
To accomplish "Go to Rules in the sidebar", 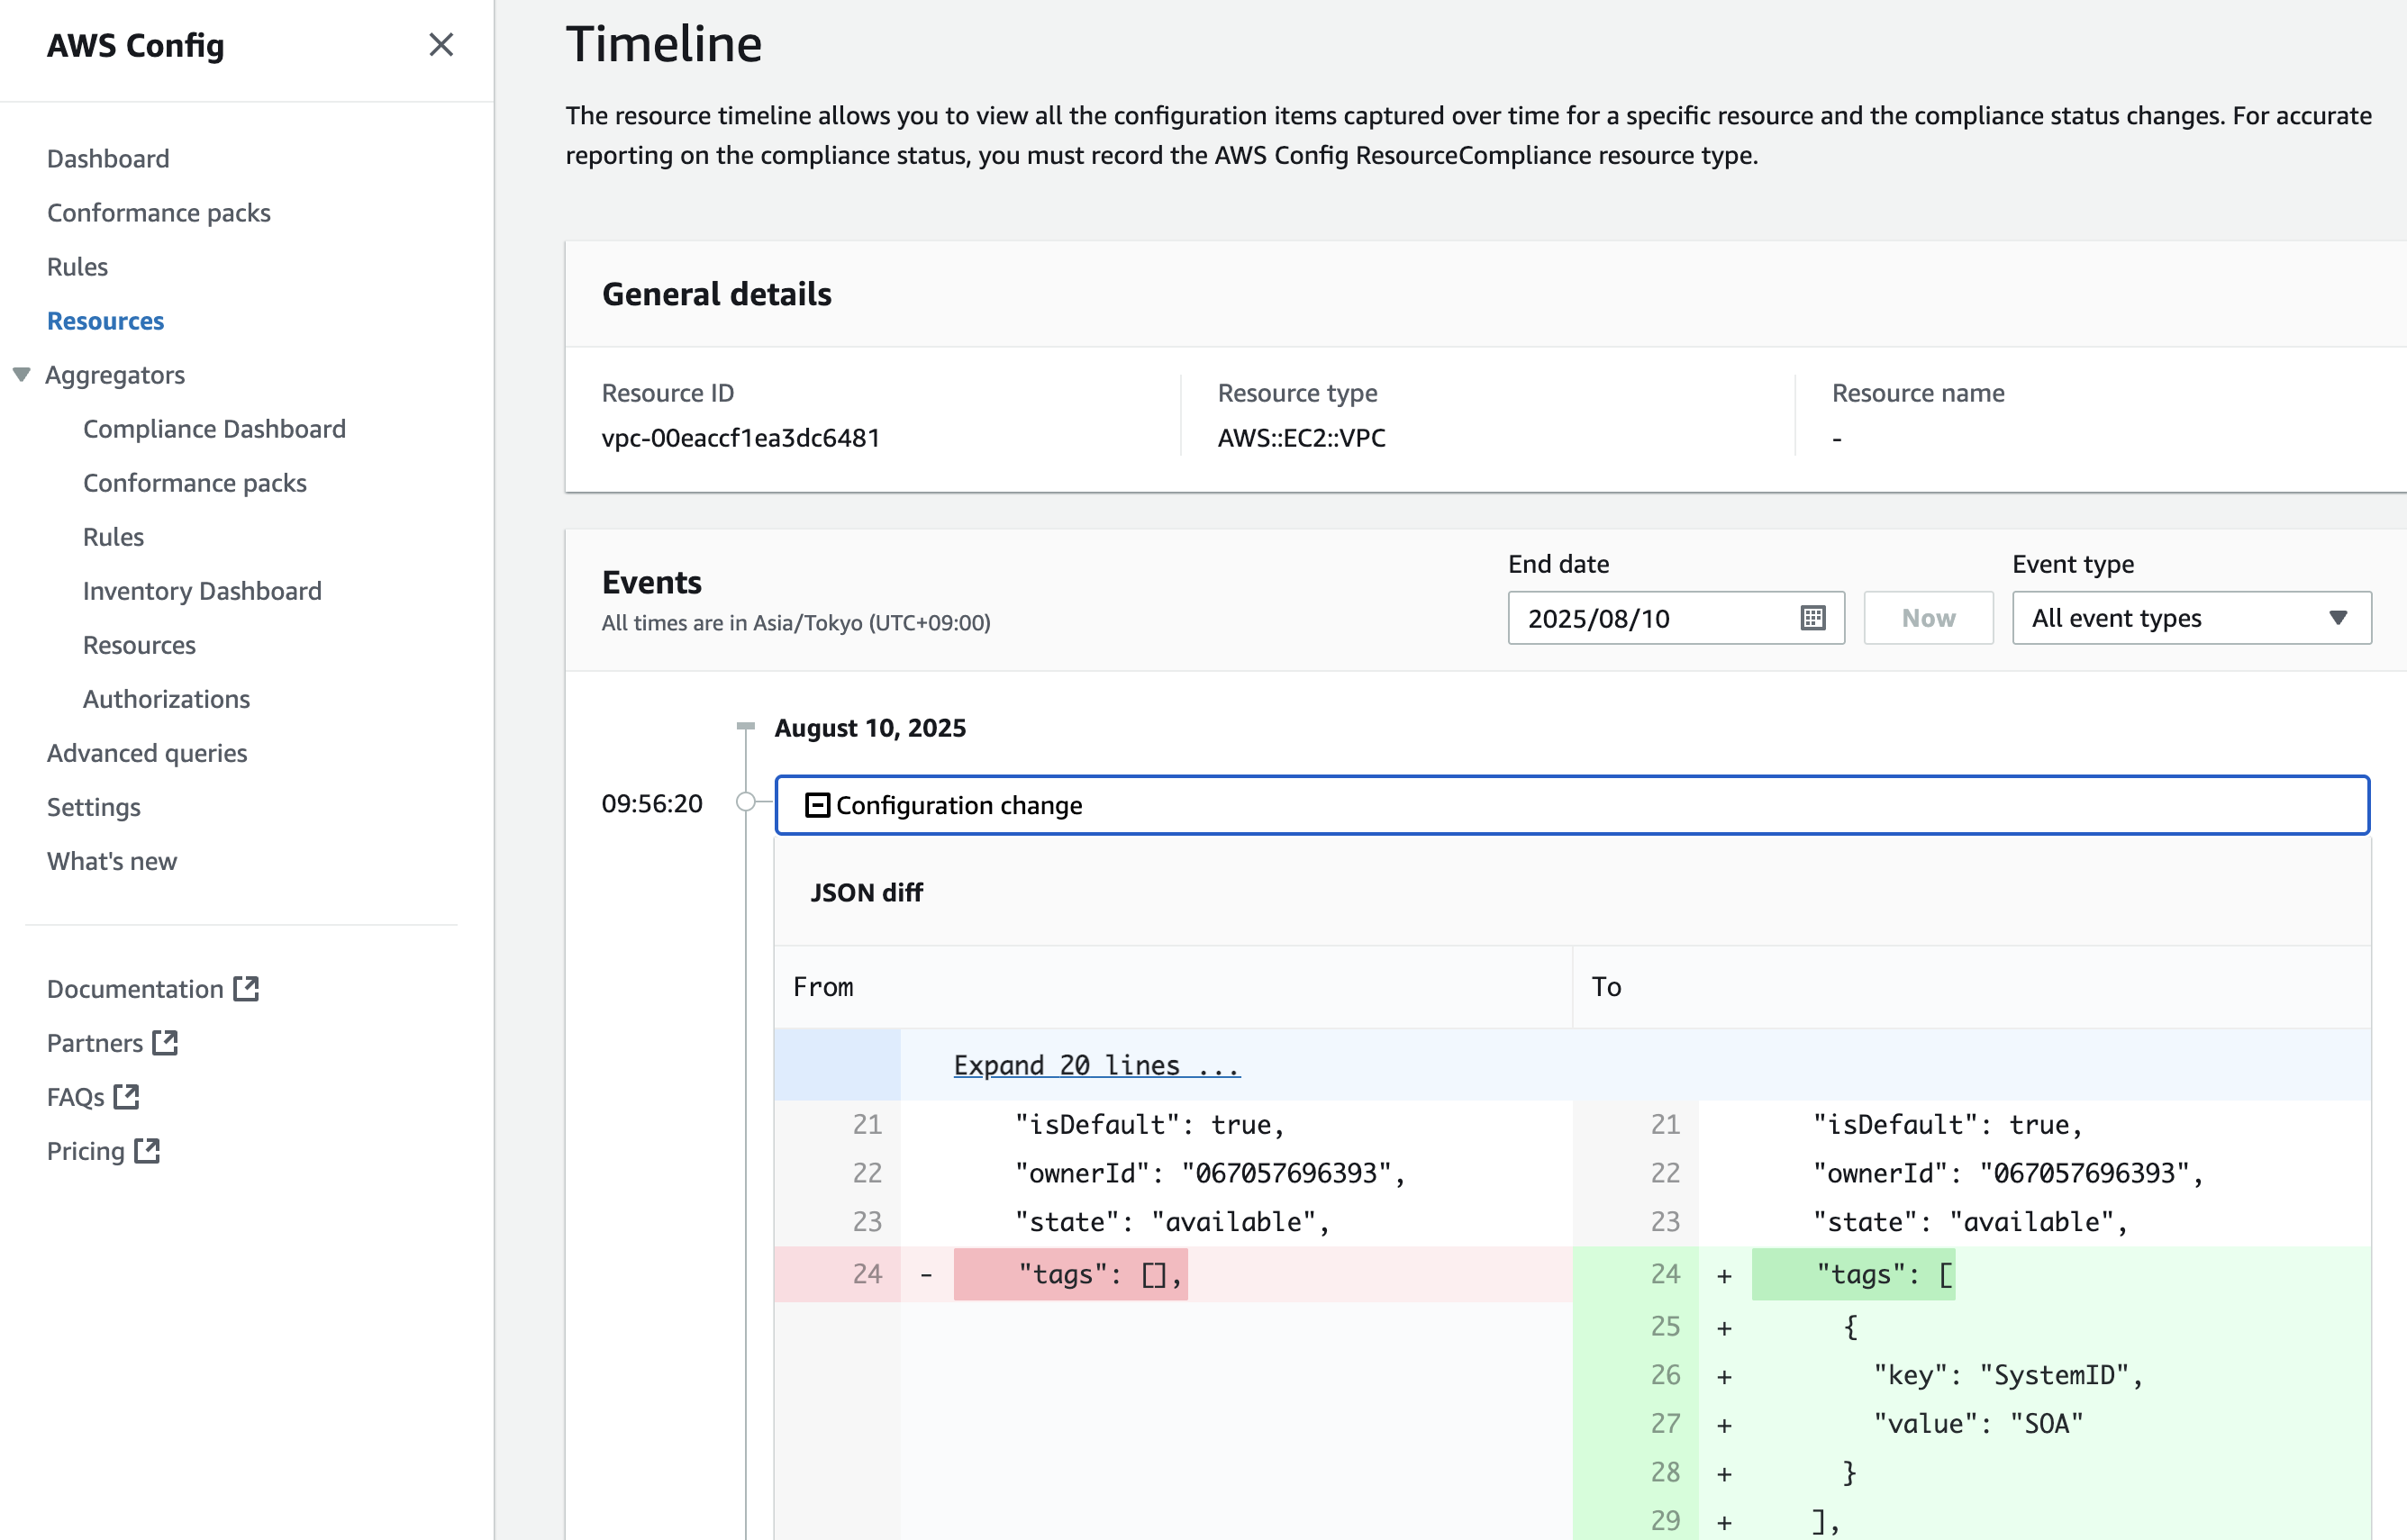I will click(x=77, y=267).
